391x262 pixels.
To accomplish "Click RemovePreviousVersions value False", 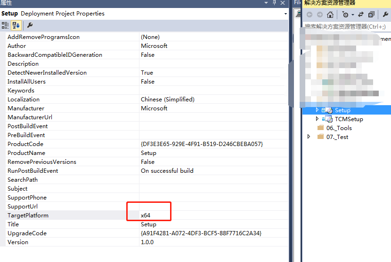I will 147,162.
